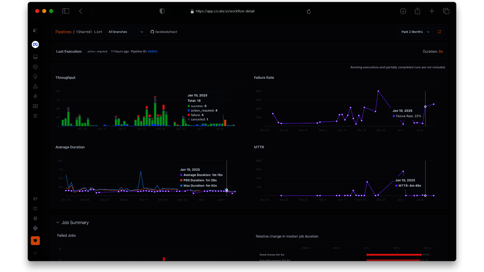Click the flask experiments sidebar icon
The width and height of the screenshot is (484, 272).
click(x=35, y=86)
